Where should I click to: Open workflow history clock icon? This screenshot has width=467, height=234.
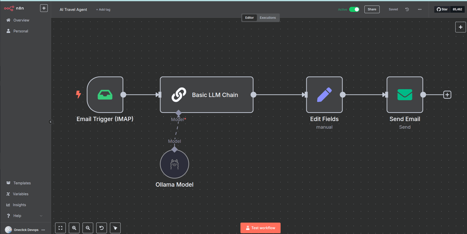coord(407,9)
